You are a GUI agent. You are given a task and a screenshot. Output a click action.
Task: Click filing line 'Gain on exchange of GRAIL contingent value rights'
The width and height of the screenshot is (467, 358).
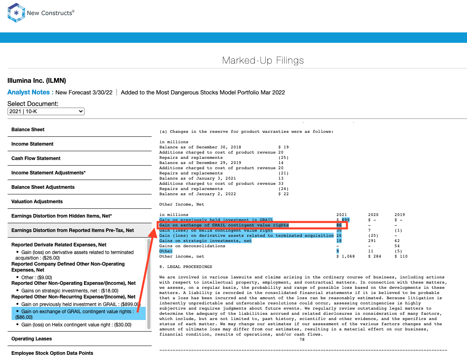224,225
